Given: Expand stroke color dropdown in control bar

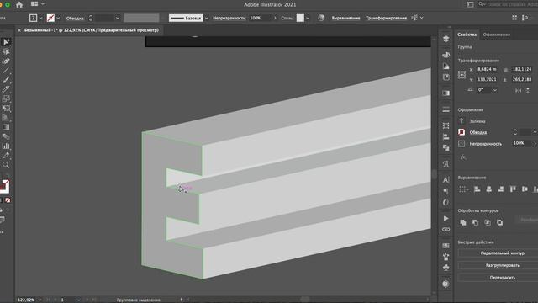Looking at the screenshot, I should (x=58, y=18).
